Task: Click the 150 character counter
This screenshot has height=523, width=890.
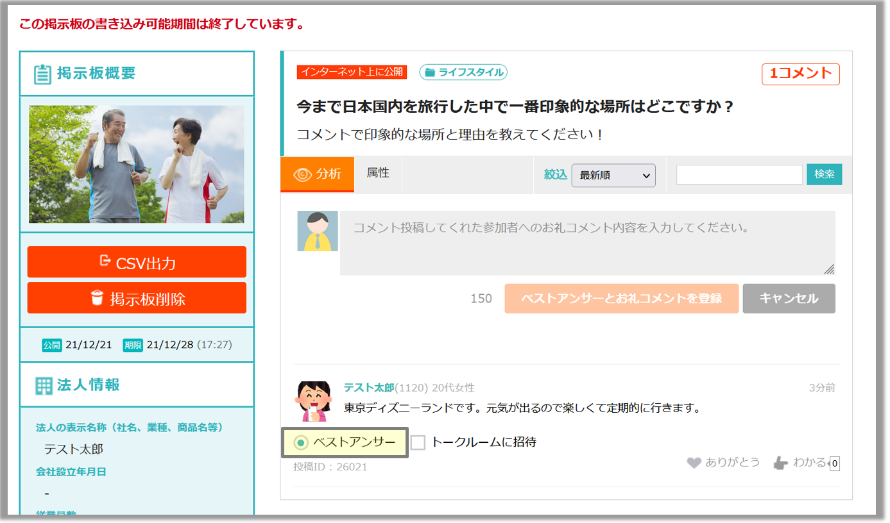Action: click(481, 299)
